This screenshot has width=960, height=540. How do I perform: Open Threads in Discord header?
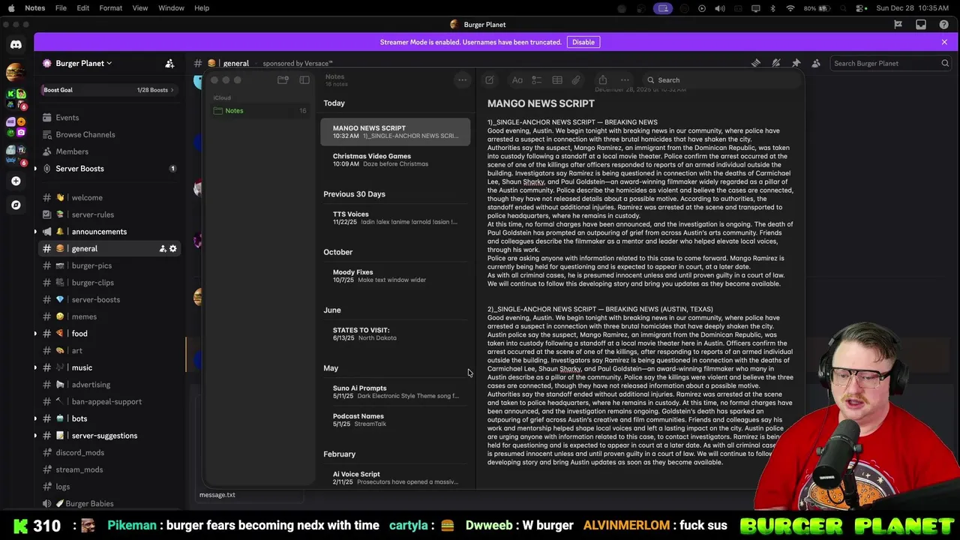(x=756, y=64)
